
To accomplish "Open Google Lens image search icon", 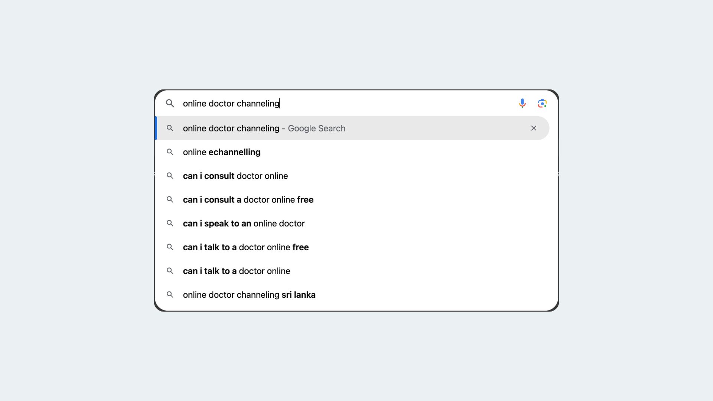I will point(542,103).
